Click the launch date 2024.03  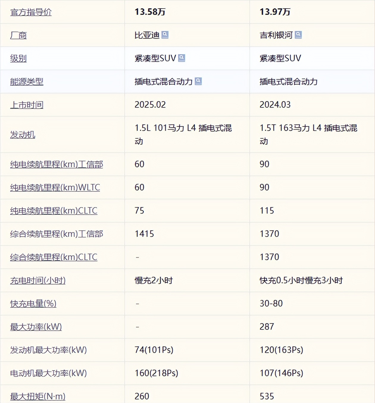point(275,105)
